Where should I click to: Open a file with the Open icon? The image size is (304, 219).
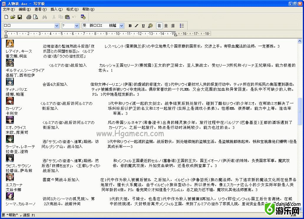click(13, 17)
